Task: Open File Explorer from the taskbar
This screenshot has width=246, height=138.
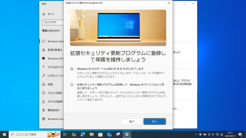Action: 92,134
